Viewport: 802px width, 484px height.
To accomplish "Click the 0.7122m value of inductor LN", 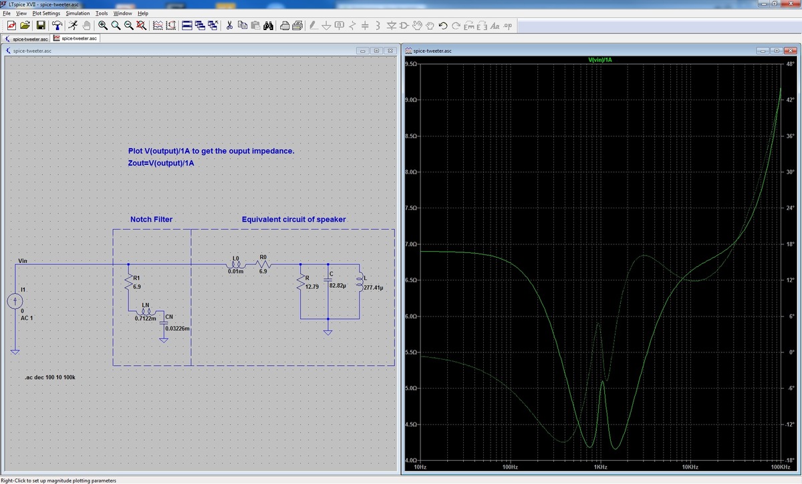I will [145, 318].
